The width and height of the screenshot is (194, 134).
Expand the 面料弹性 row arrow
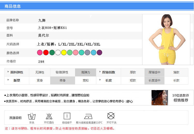8,72
